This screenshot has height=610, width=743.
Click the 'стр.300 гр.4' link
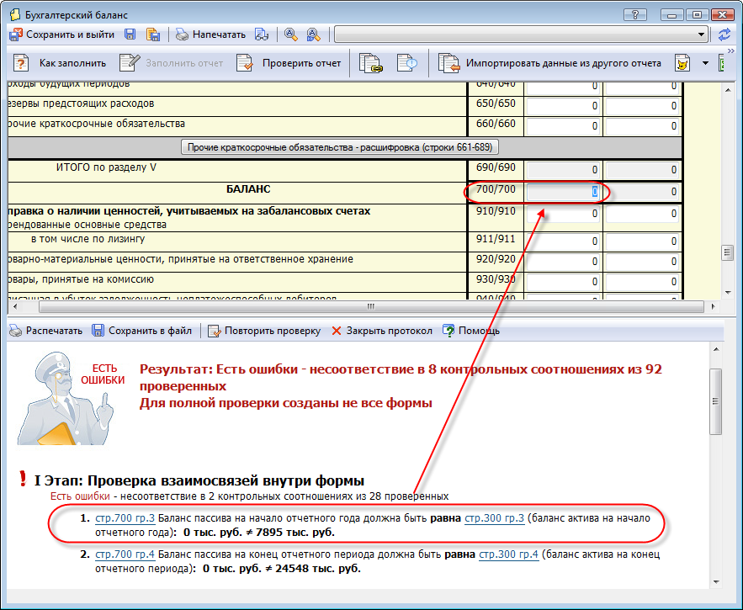[x=509, y=554]
